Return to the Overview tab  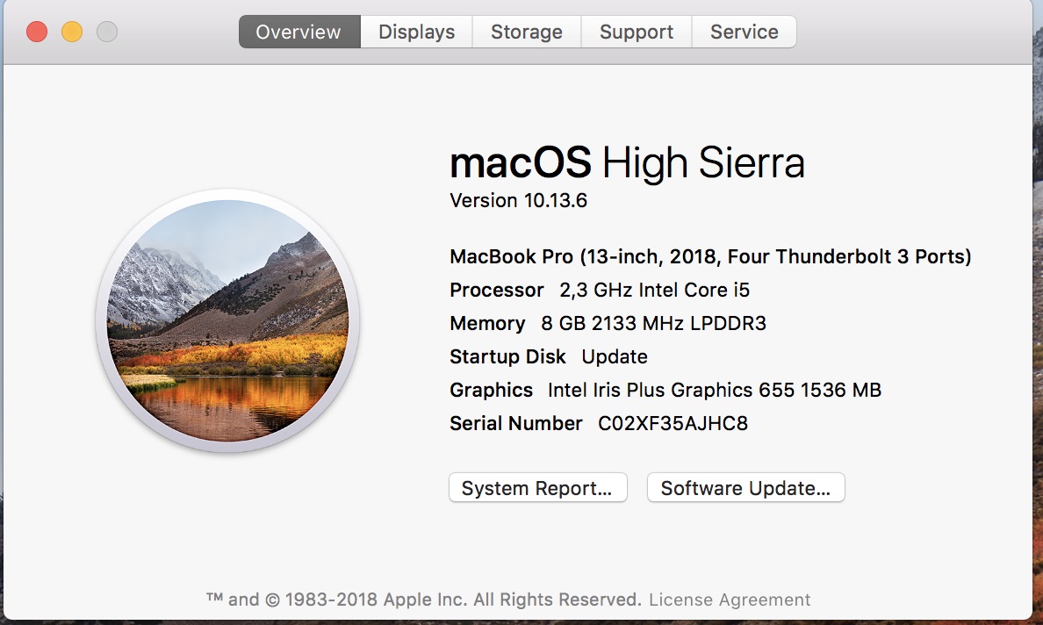point(298,32)
